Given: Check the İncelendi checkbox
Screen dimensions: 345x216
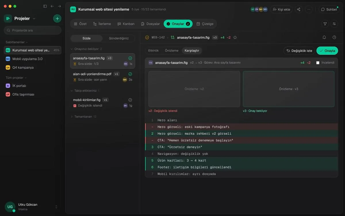Looking at the screenshot, I should pos(318,63).
